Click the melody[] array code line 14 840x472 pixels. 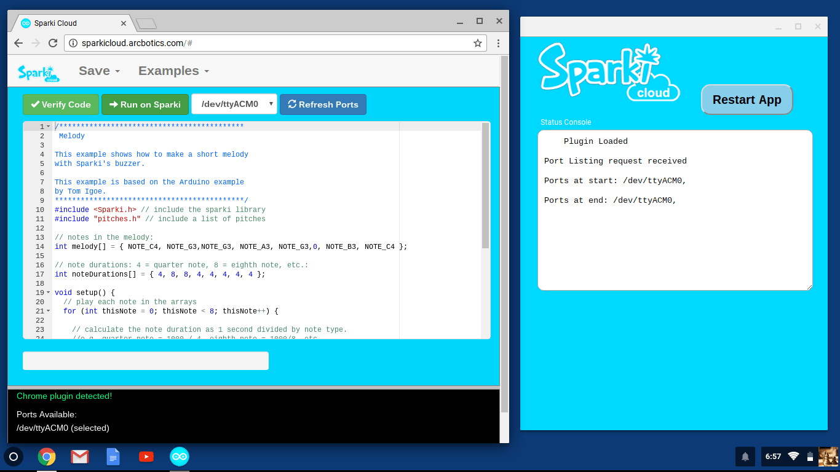(x=231, y=246)
